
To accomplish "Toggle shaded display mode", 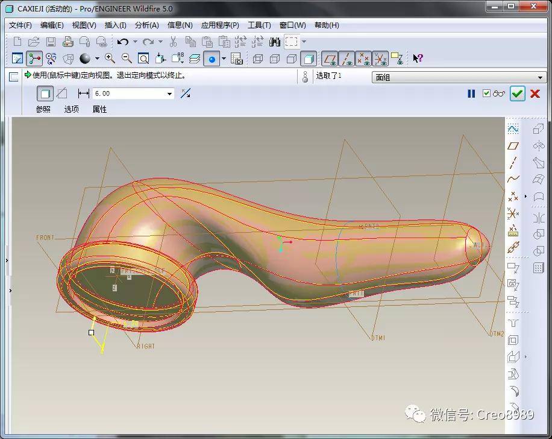I will 309,58.
